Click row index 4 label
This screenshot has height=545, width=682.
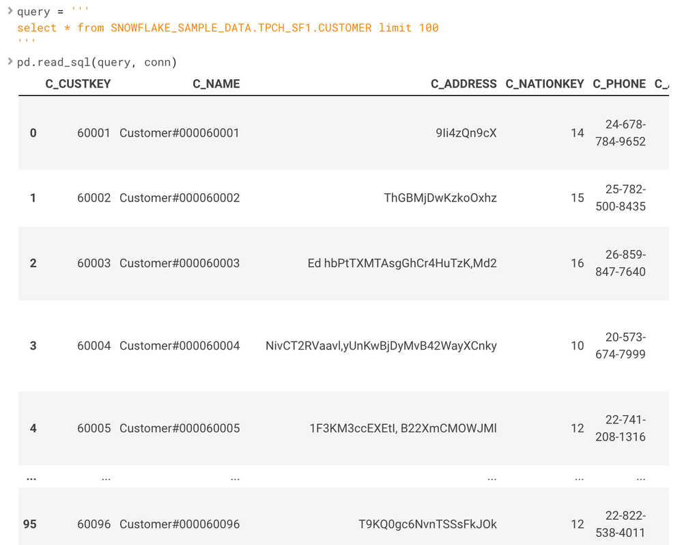pyautogui.click(x=33, y=428)
